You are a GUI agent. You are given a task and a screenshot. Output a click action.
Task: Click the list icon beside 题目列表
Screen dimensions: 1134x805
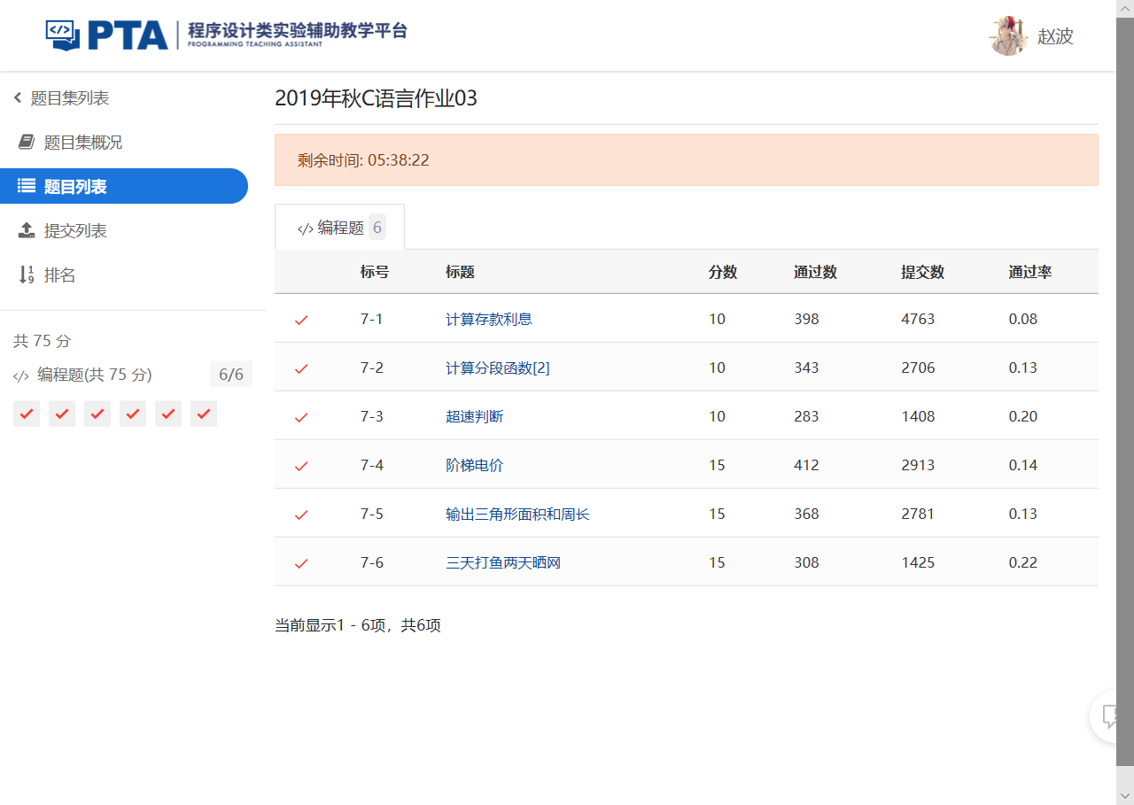coord(27,186)
